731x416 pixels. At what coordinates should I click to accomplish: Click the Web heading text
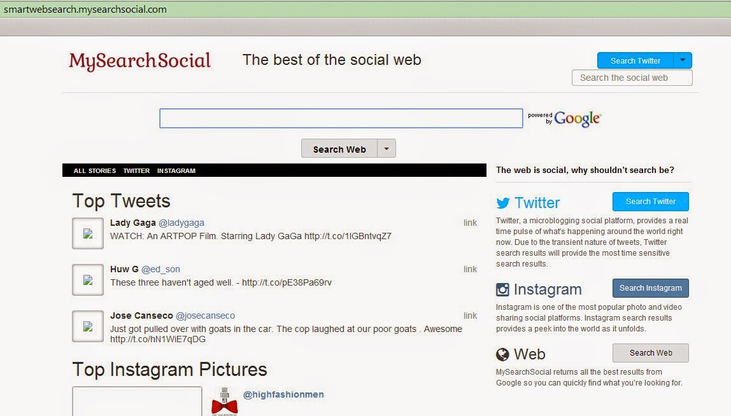click(530, 354)
